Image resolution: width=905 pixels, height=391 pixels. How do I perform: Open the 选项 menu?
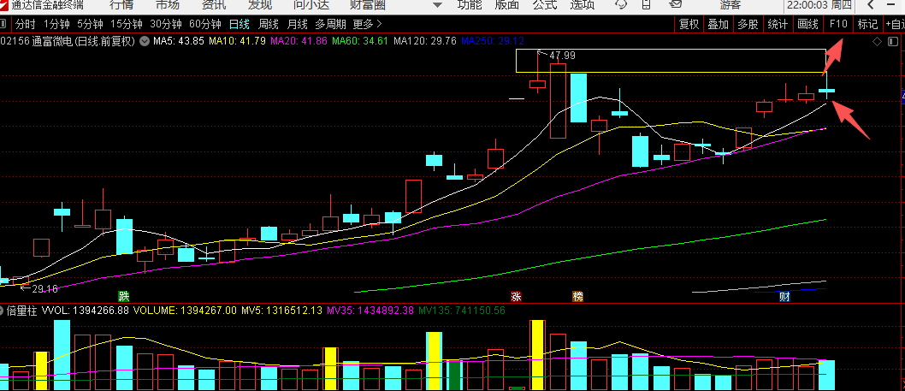point(582,4)
